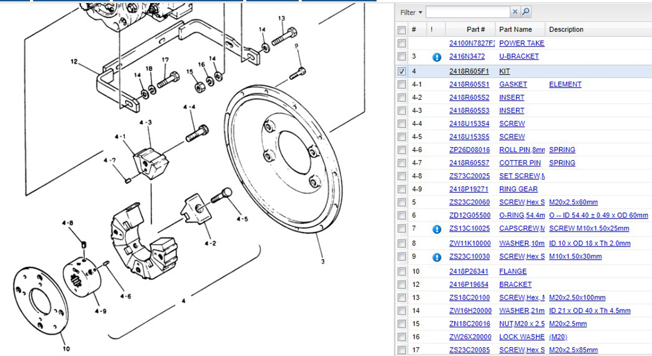Click the Description column header

tap(566, 30)
